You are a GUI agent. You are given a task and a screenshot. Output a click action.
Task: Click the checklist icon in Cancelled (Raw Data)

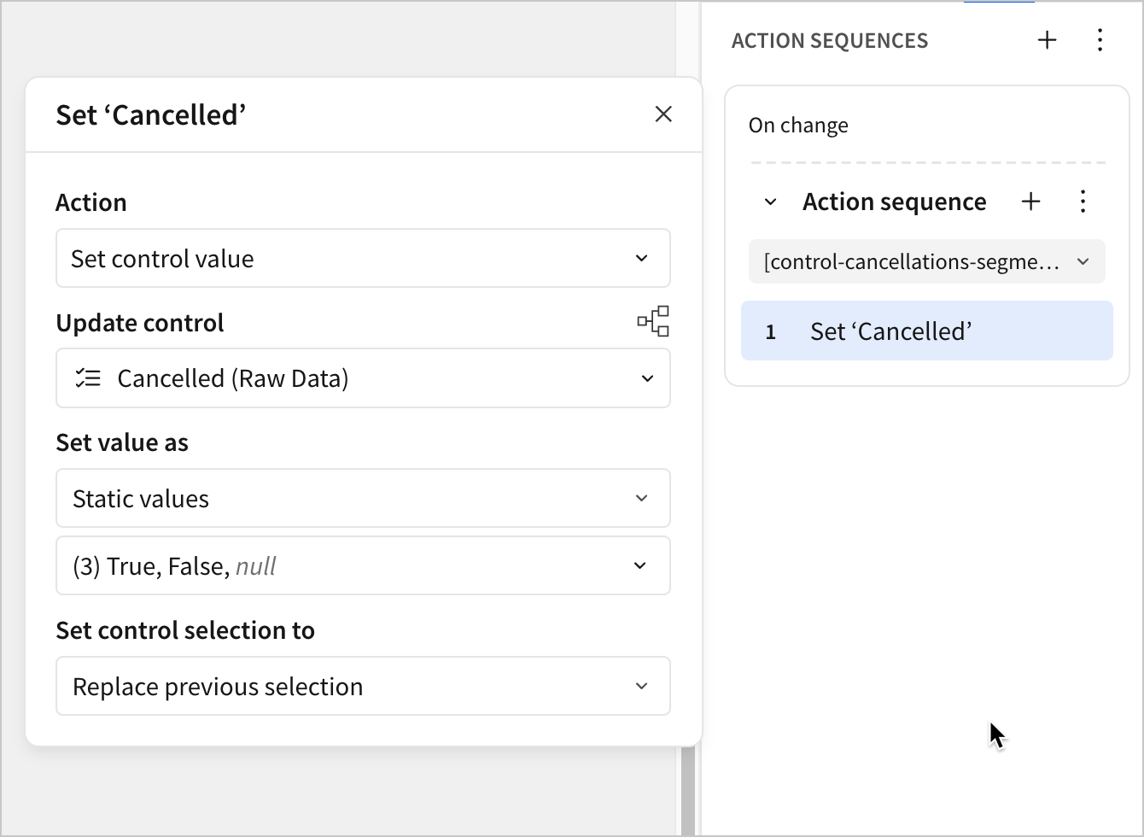click(88, 378)
